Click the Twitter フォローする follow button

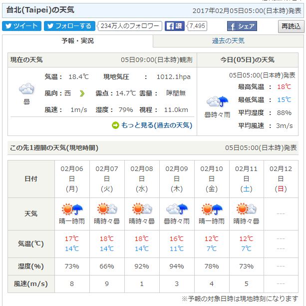tap(69, 26)
